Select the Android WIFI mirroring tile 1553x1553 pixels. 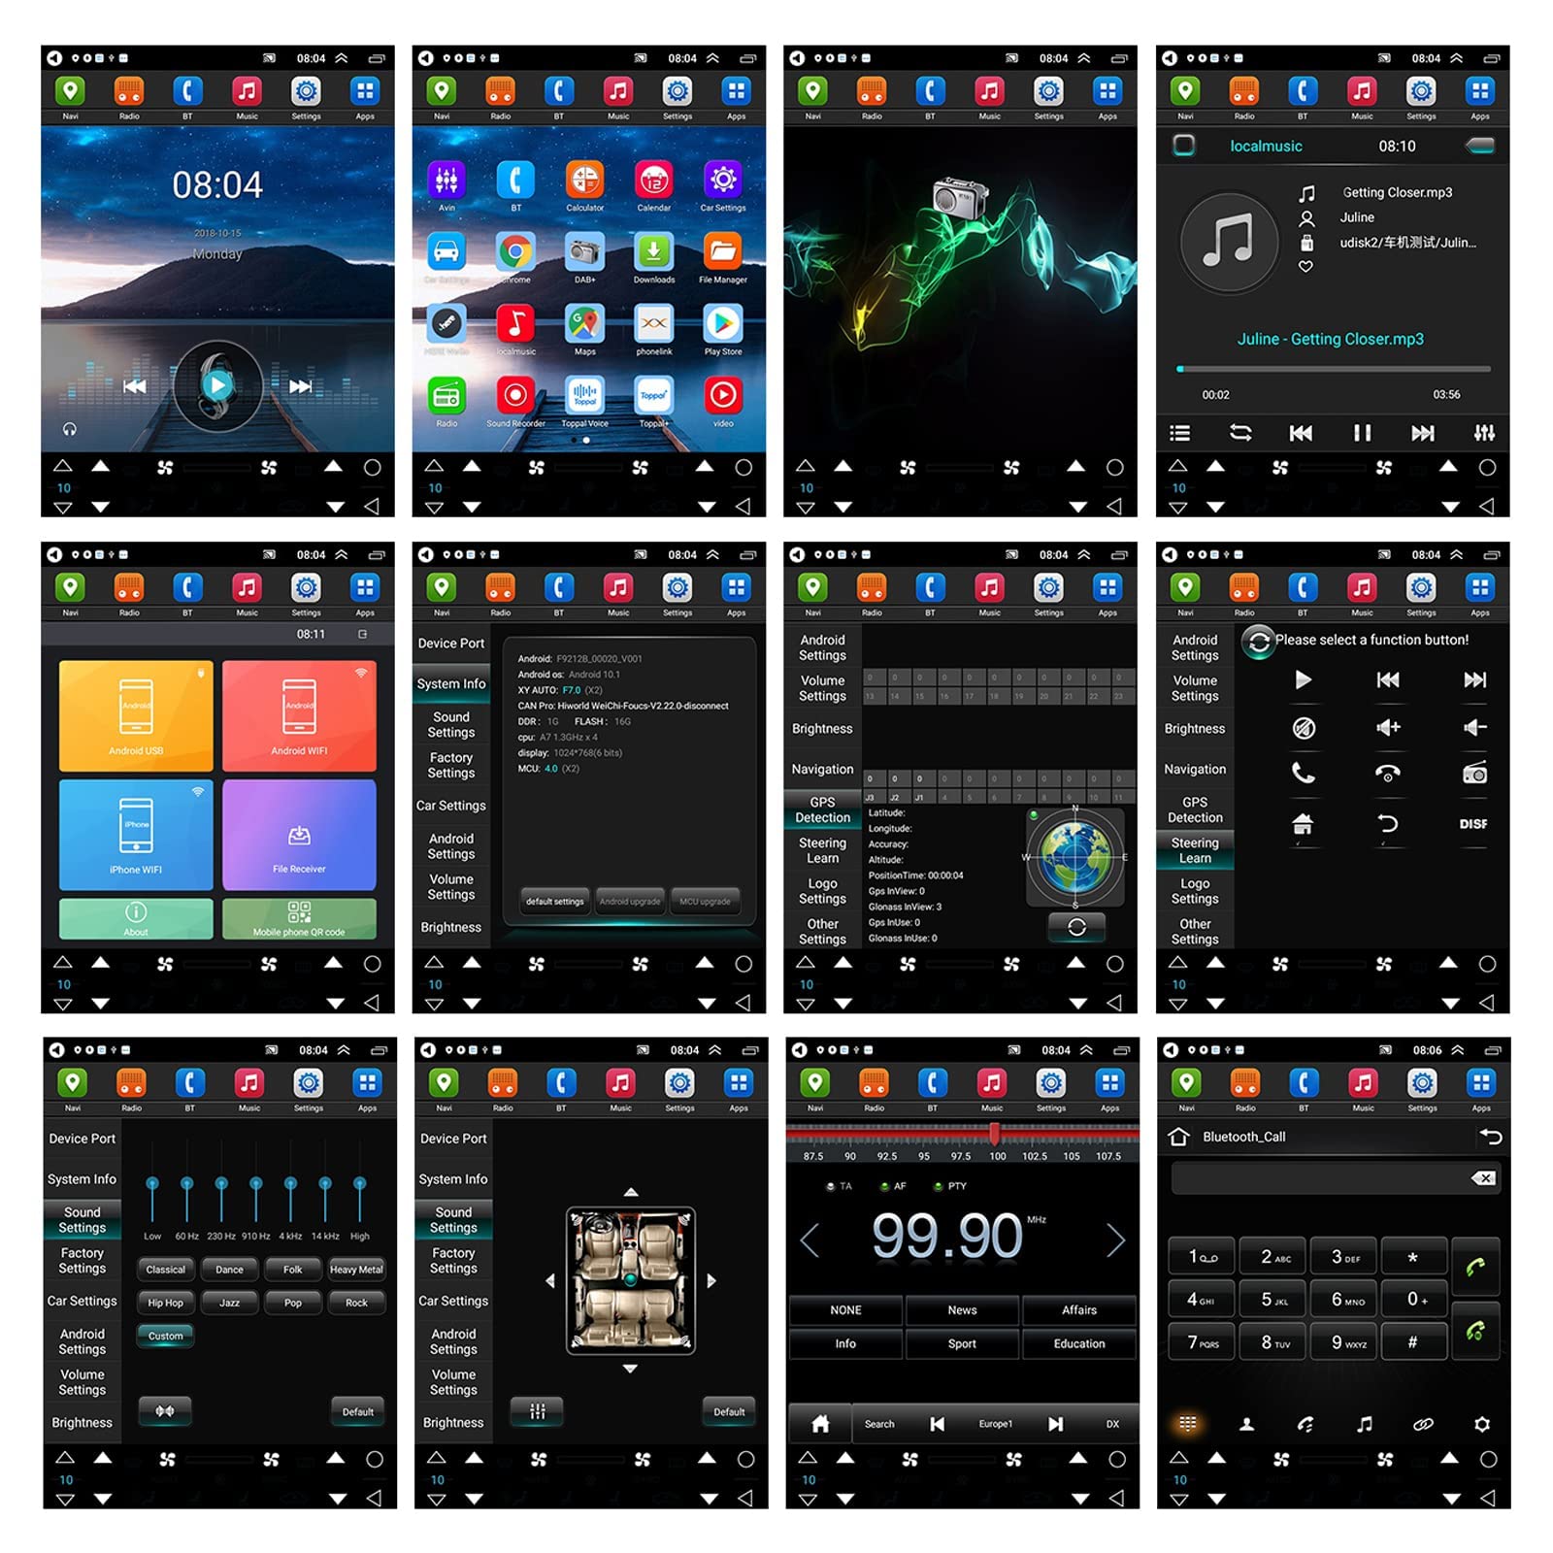point(299,716)
